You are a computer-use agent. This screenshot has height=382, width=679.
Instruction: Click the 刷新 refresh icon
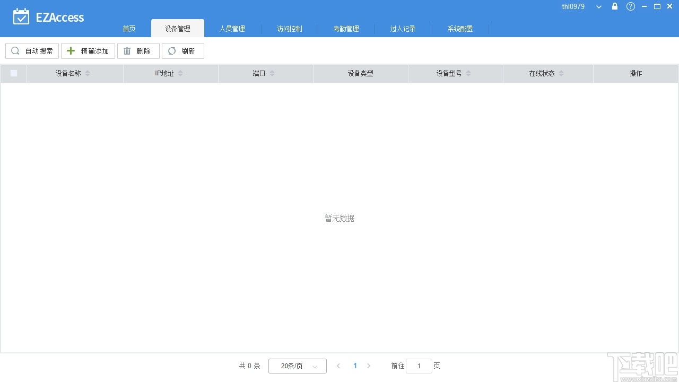click(x=171, y=50)
